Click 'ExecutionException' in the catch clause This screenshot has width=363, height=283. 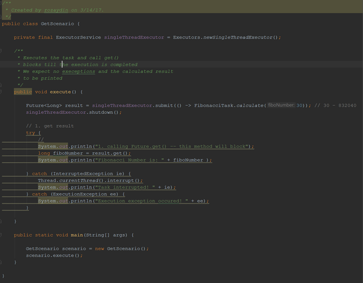tap(80, 194)
